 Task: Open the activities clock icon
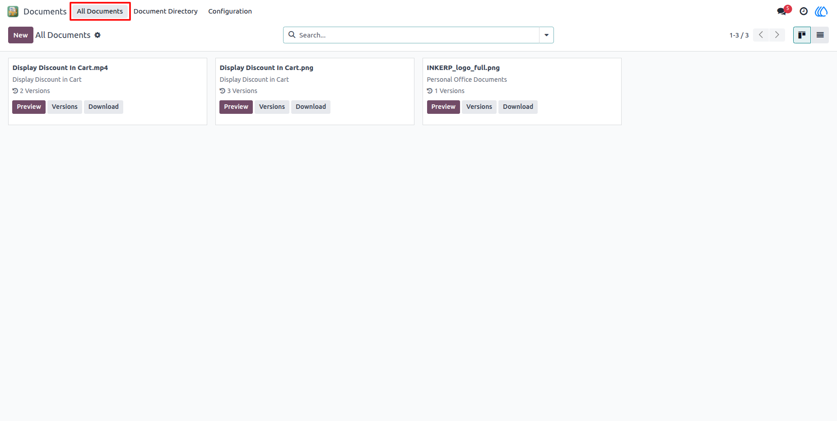(x=804, y=11)
